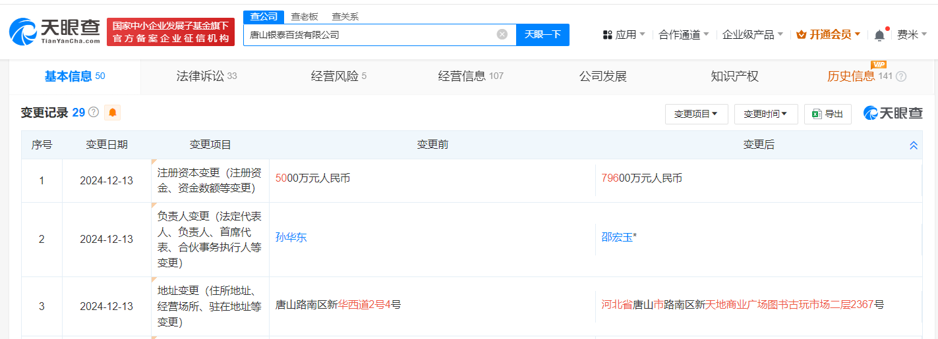Open the 应用 dropdown menu

(x=624, y=35)
